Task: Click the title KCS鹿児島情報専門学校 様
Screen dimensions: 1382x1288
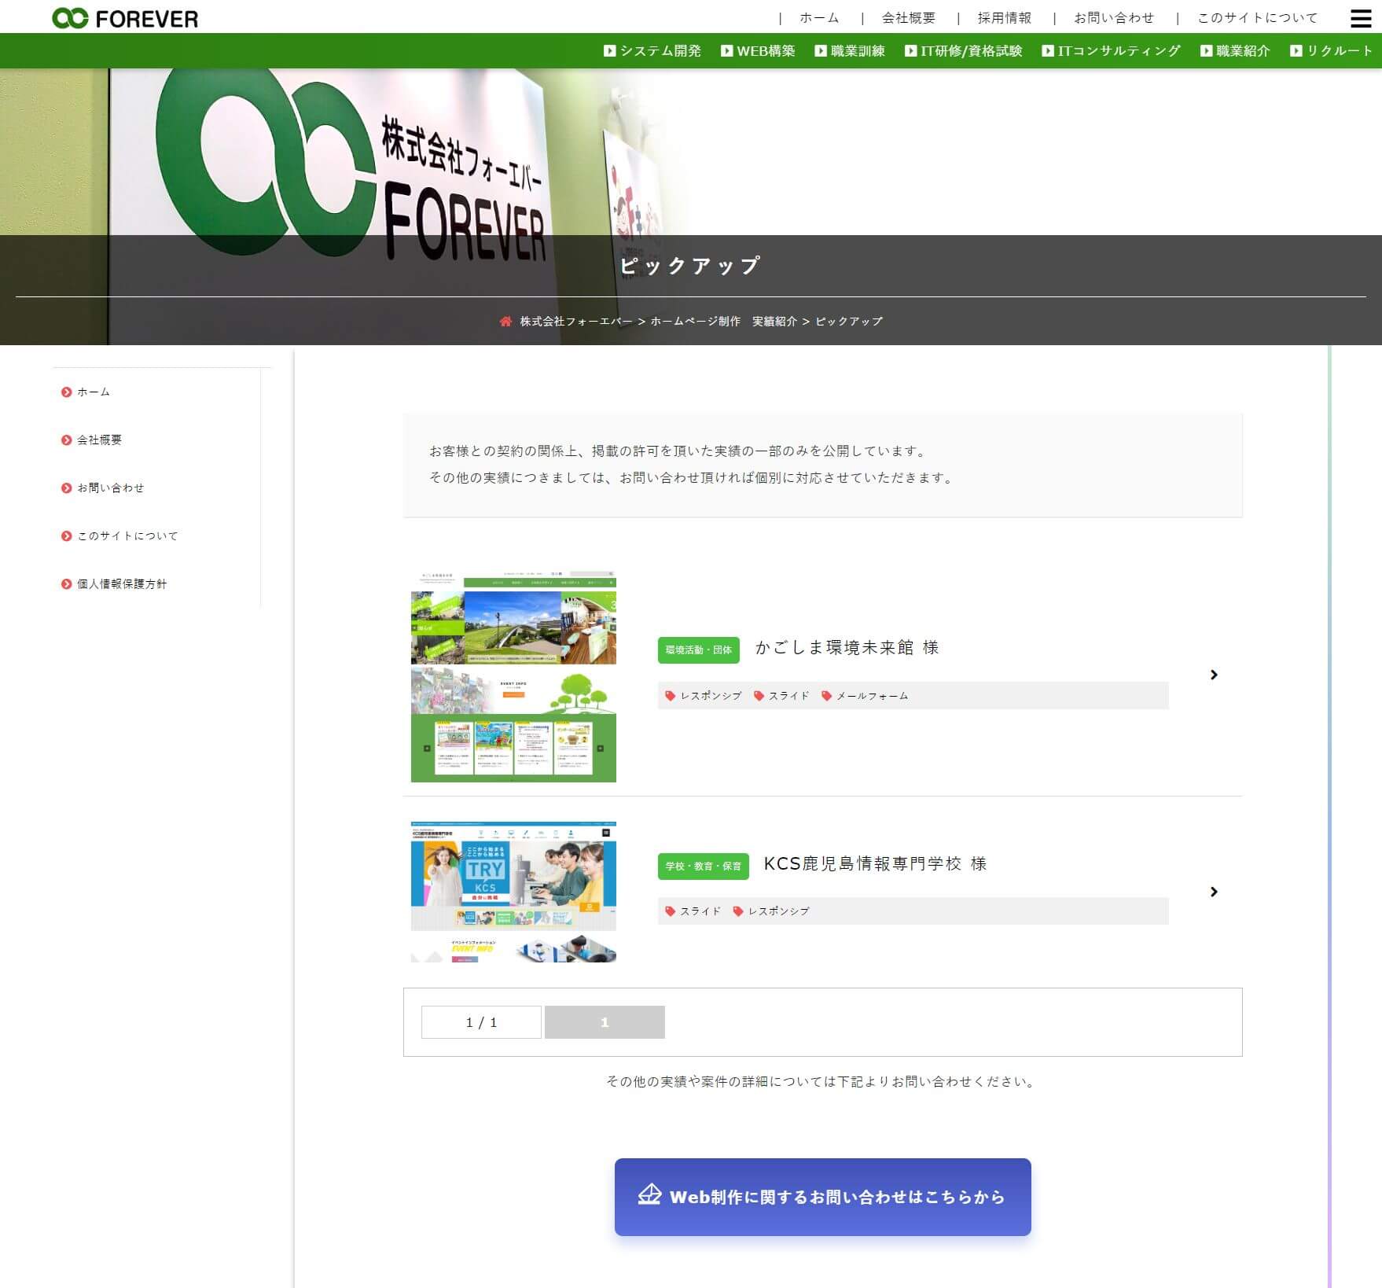Action: tap(875, 863)
